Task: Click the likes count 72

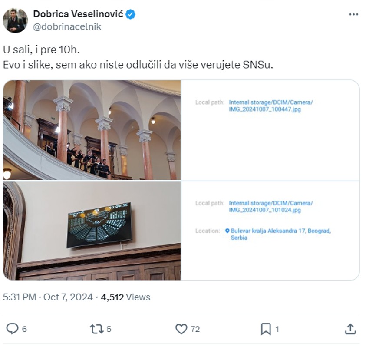Action: click(x=195, y=329)
